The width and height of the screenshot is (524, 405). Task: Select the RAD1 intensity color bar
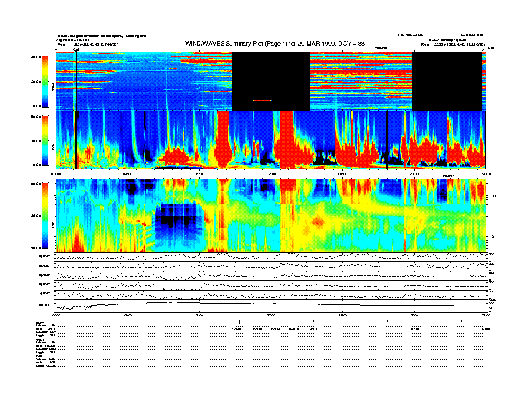[45, 140]
